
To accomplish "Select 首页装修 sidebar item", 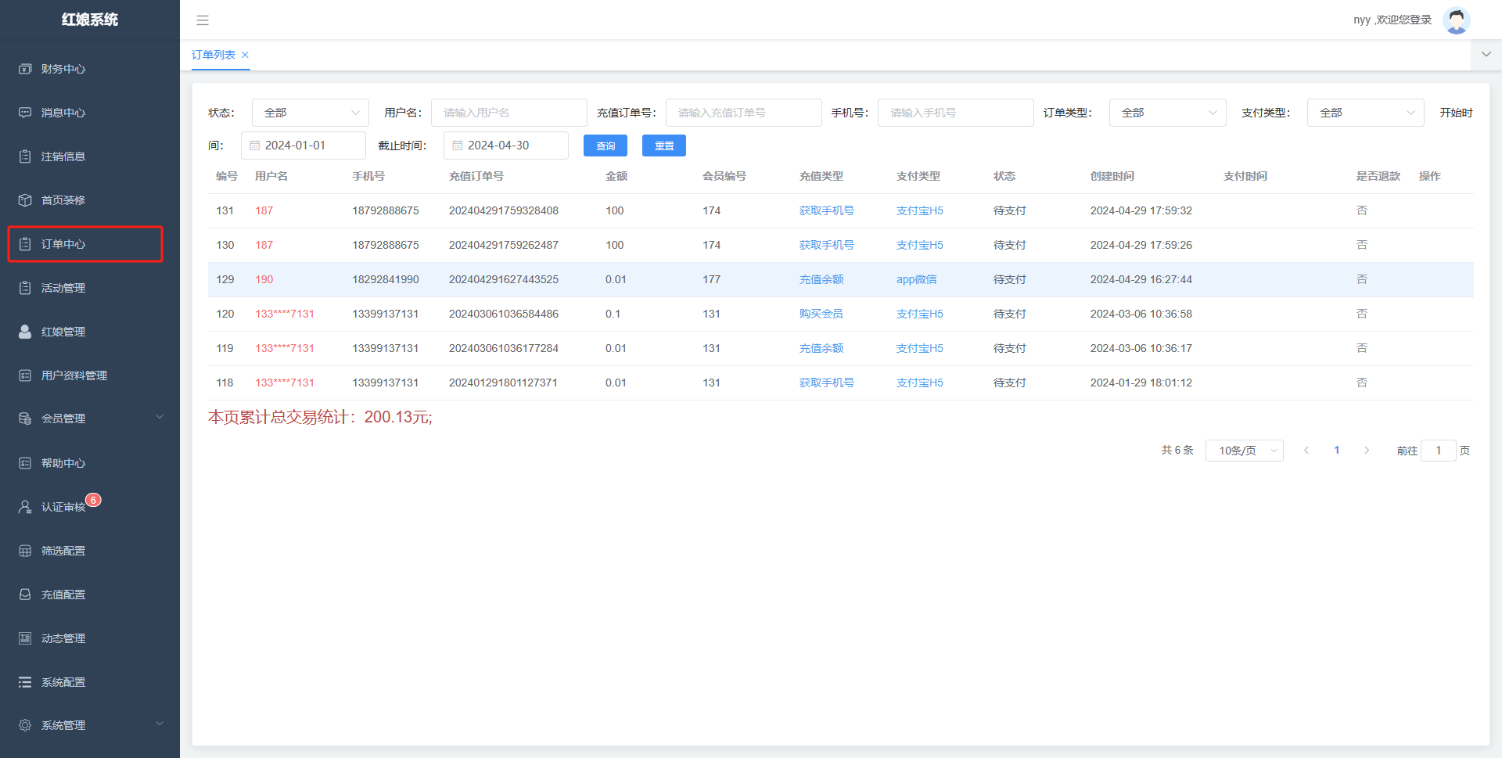I will [x=63, y=200].
